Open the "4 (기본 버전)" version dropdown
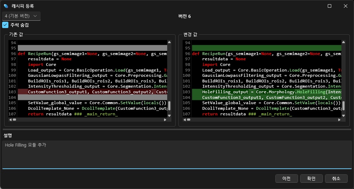Viewport: 354px width, 189px height. coord(21,16)
